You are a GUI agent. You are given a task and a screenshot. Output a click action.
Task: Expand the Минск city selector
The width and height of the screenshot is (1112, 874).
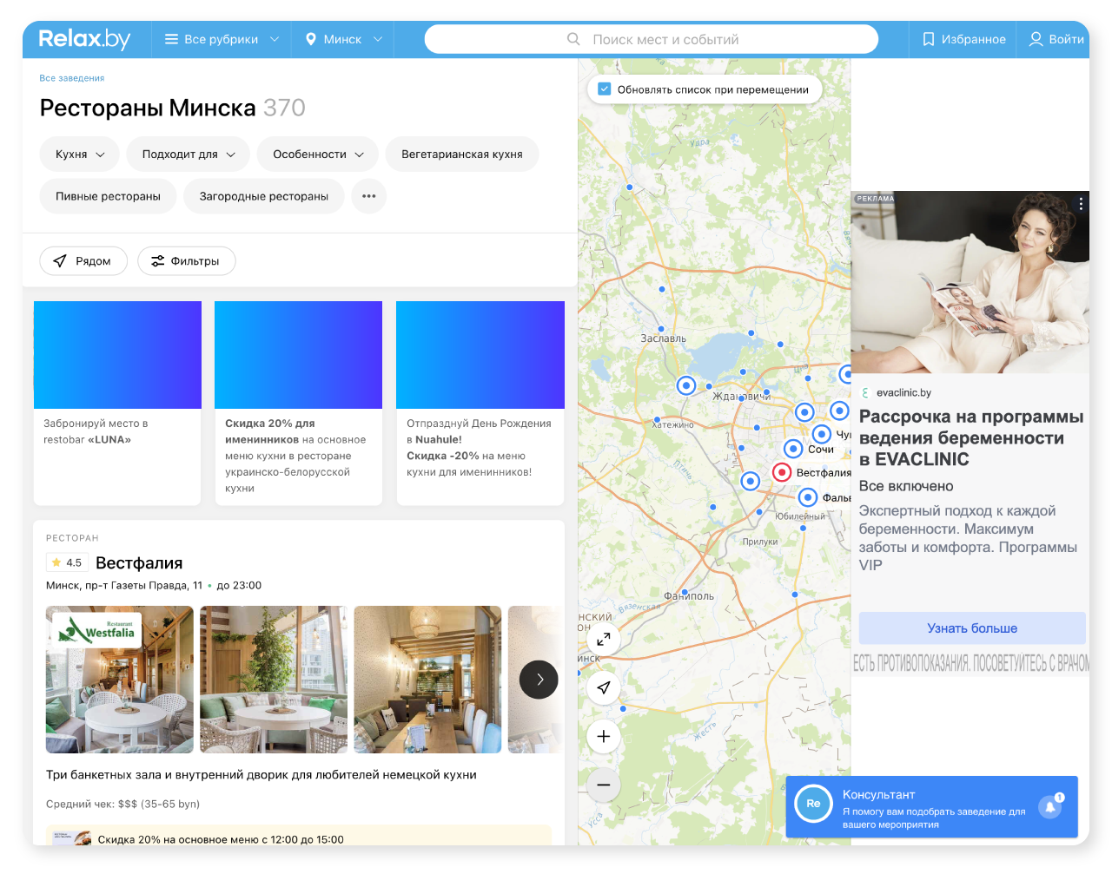[x=343, y=39]
